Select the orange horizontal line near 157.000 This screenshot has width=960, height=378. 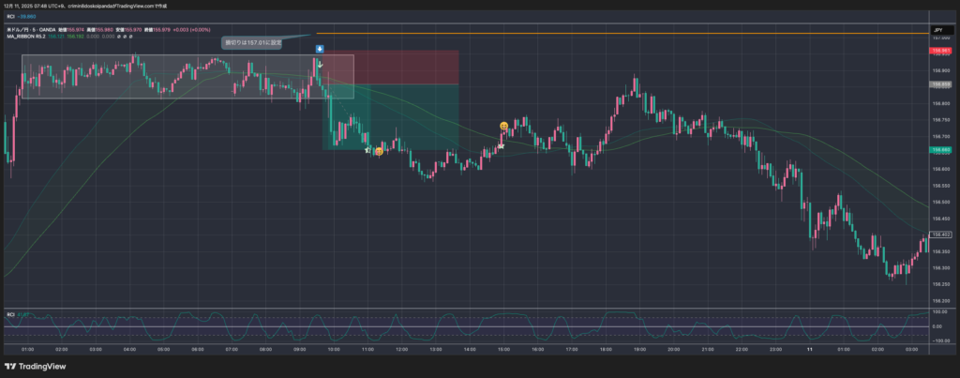click(x=562, y=33)
